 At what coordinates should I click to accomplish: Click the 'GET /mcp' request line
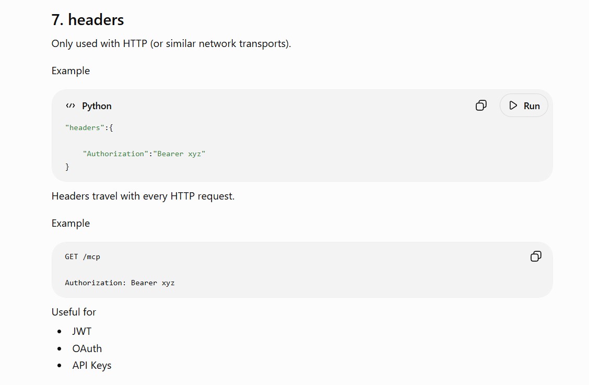(x=83, y=257)
